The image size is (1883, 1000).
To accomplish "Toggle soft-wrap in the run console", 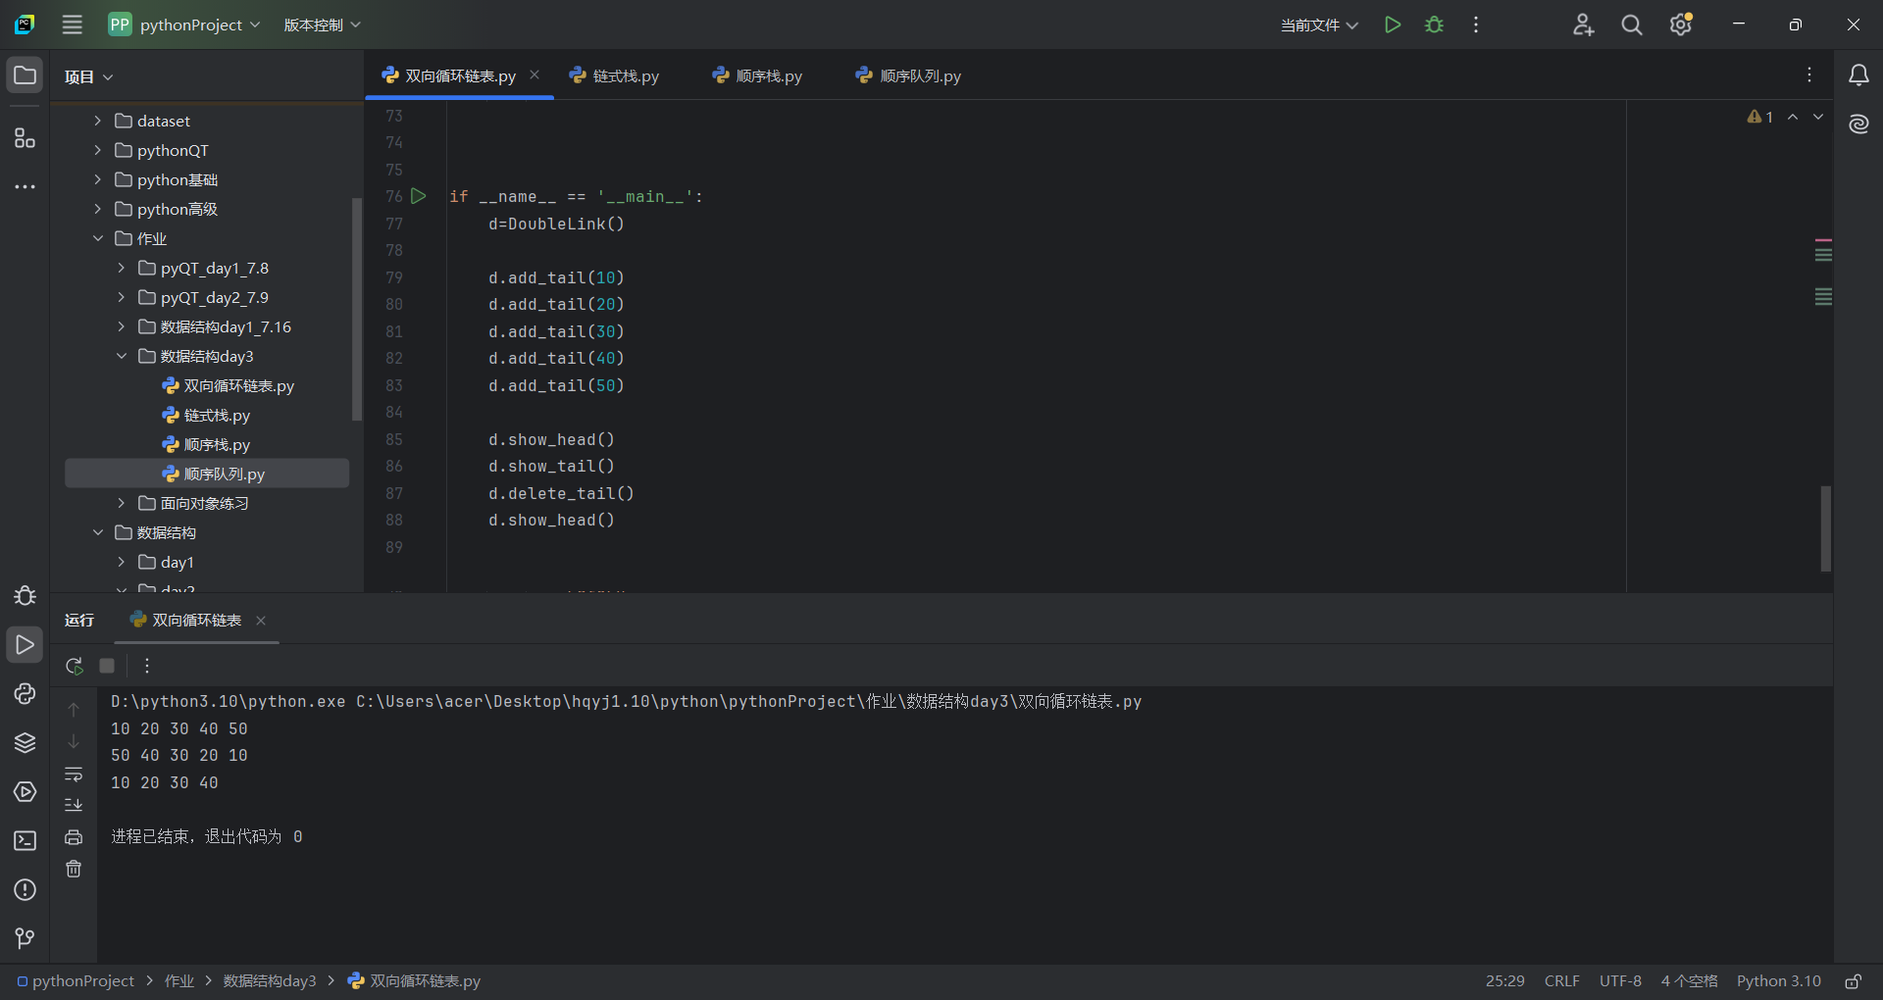I will (x=74, y=775).
